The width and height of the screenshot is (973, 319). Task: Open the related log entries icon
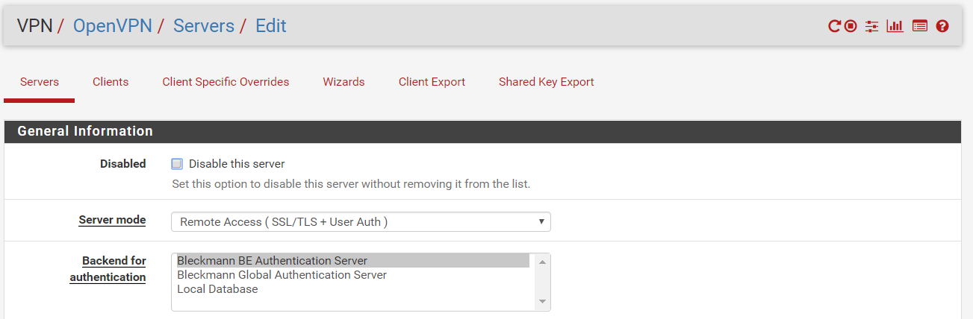[919, 26]
